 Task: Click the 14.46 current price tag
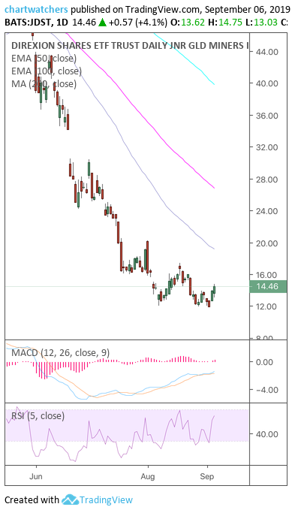(x=267, y=287)
